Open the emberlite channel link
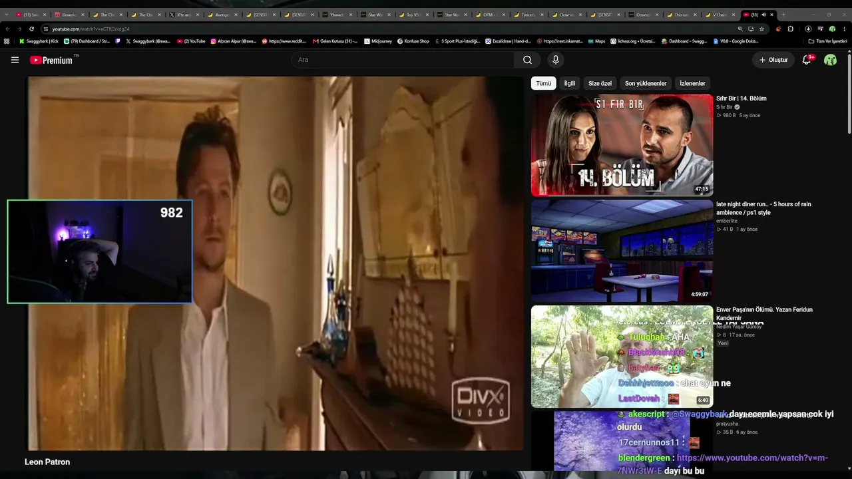The width and height of the screenshot is (852, 479). (727, 221)
